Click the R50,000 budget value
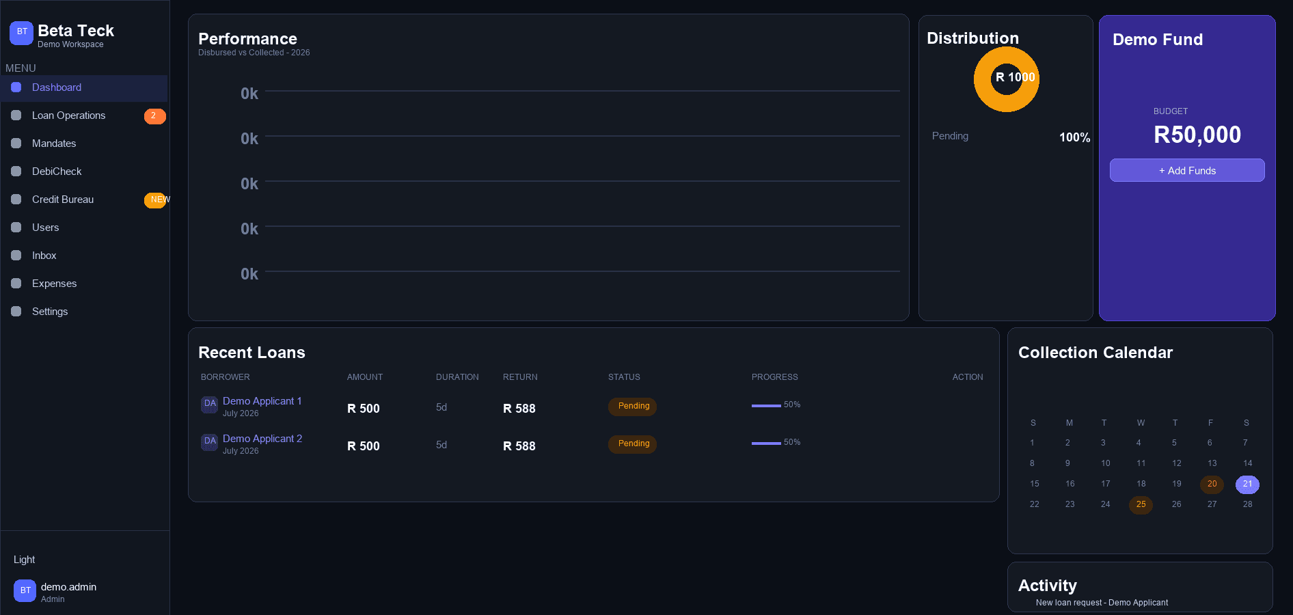This screenshot has width=1293, height=615. pos(1197,135)
